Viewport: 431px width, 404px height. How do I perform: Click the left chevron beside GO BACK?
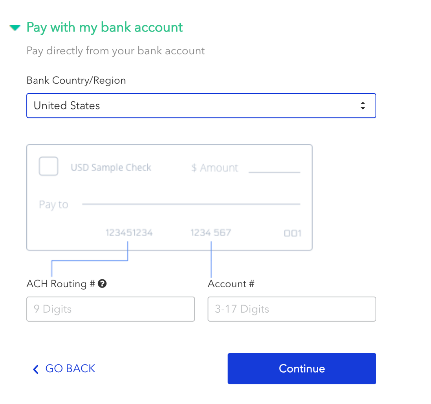point(36,369)
